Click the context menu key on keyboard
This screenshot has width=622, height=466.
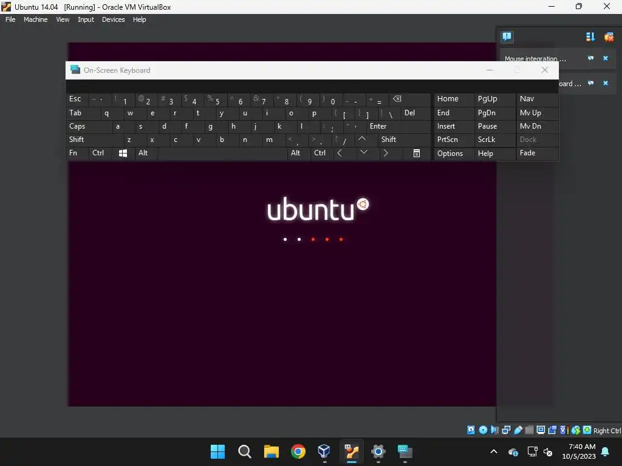(x=416, y=154)
